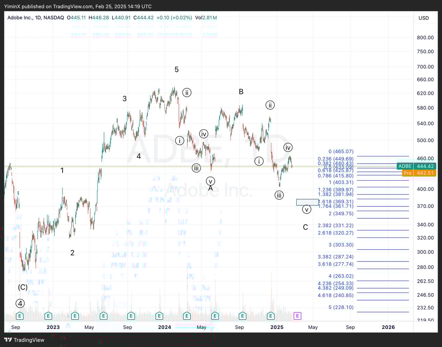Select the wave 3 label
This screenshot has height=347, width=442.
tap(125, 99)
